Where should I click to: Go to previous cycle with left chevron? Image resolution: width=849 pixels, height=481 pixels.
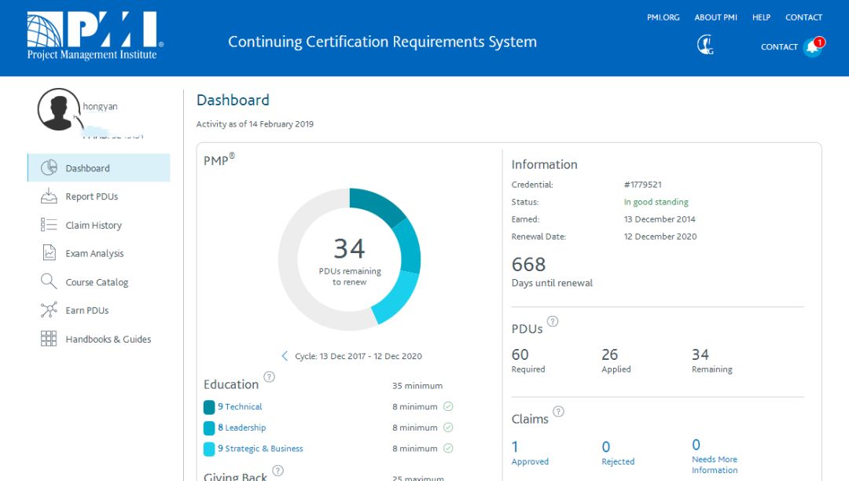(x=285, y=355)
